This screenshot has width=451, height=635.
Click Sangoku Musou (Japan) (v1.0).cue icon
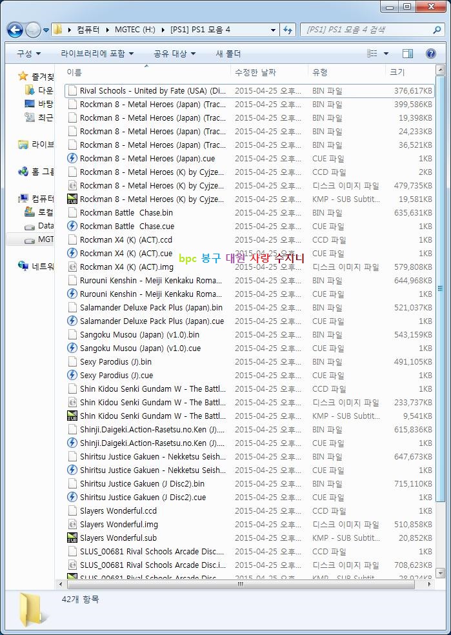pyautogui.click(x=72, y=348)
